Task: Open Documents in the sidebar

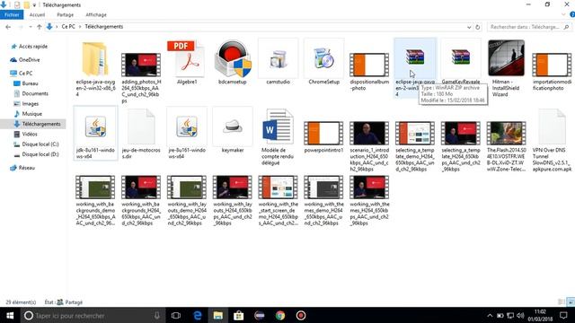Action: coord(31,93)
